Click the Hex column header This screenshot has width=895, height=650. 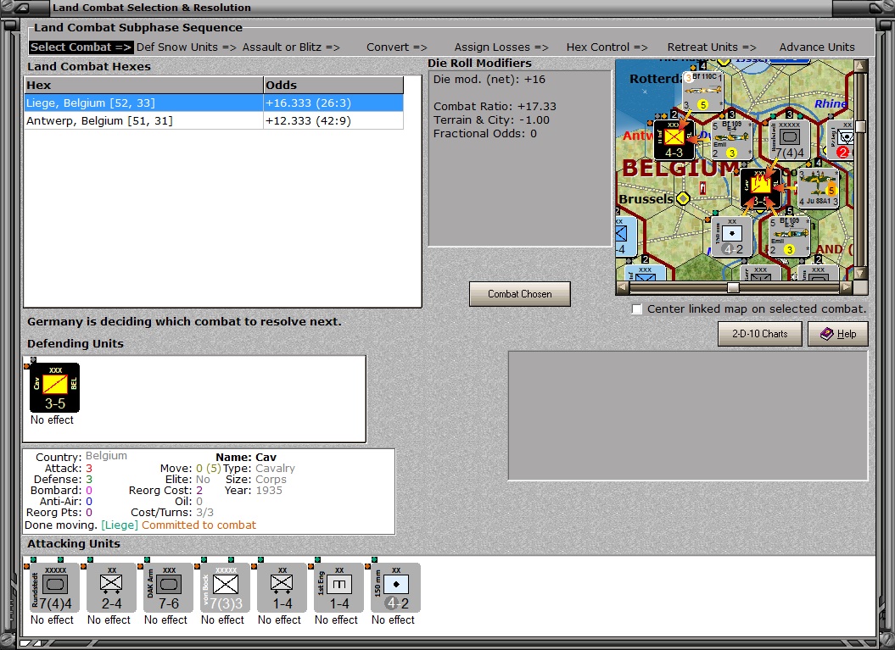point(144,85)
